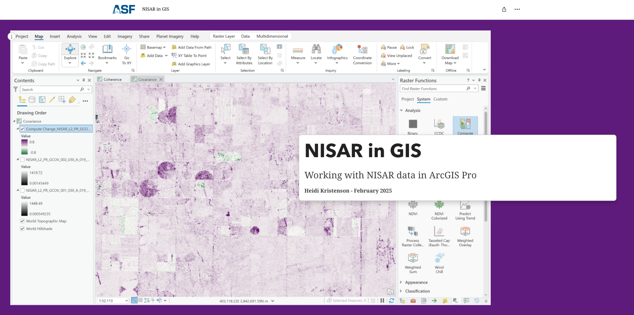Enable the GCOV_001 layer checkbox
This screenshot has width=634, height=315.
[x=23, y=190]
